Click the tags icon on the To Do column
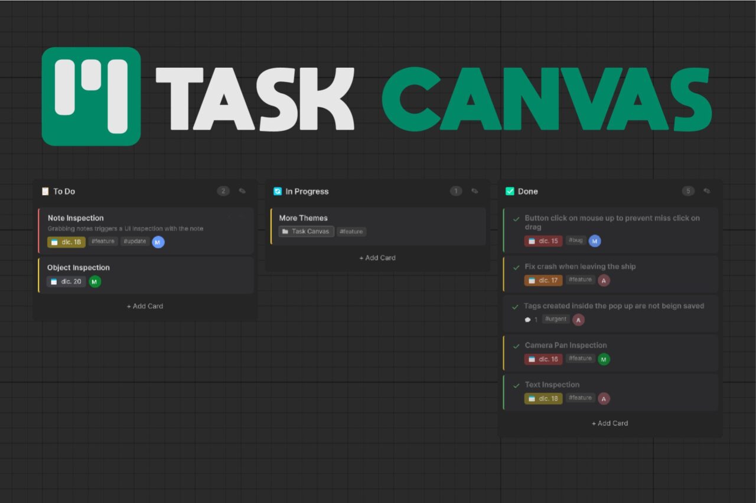 [x=242, y=191]
